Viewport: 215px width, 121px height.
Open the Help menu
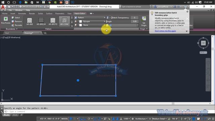click(x=28, y=10)
